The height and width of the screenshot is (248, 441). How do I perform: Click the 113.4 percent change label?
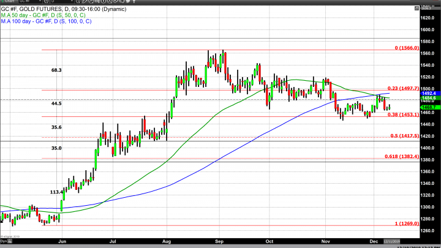[x=57, y=192]
